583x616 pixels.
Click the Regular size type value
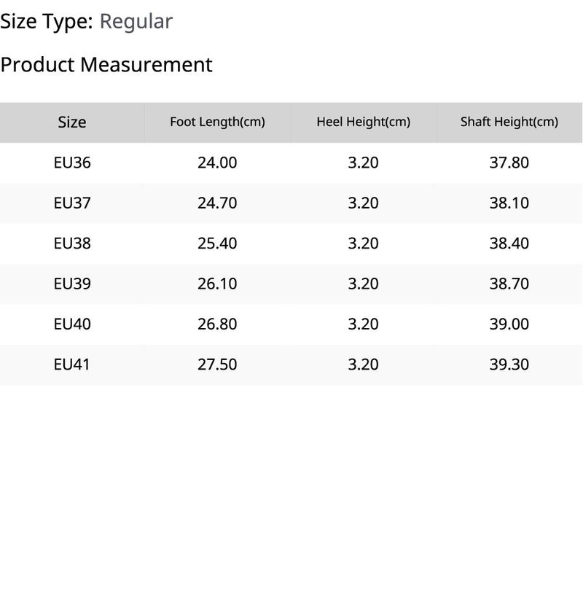[136, 21]
